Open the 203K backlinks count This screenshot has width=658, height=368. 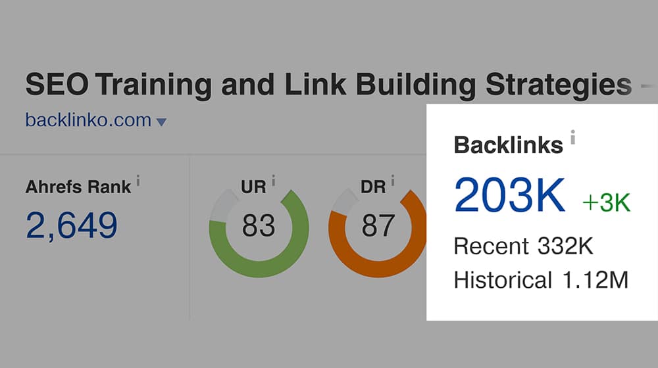509,195
